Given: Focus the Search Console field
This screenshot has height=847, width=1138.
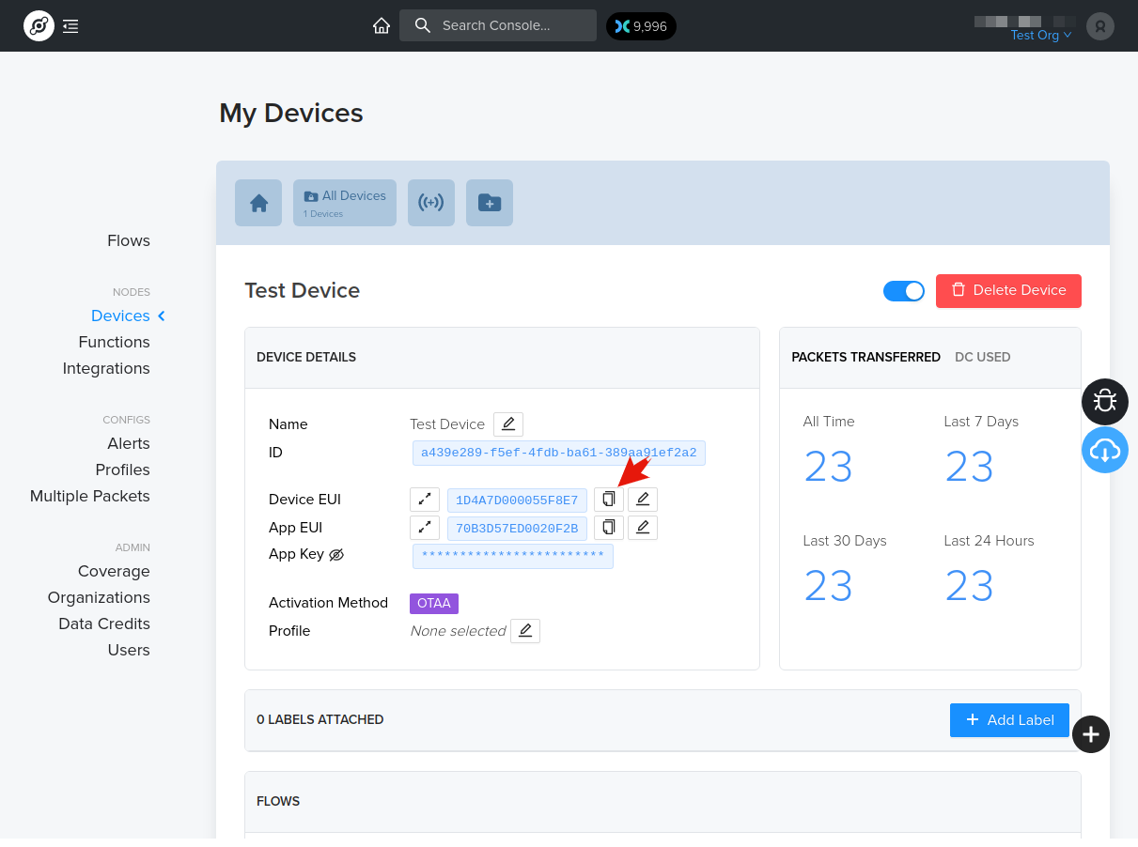Looking at the screenshot, I should click(x=498, y=25).
